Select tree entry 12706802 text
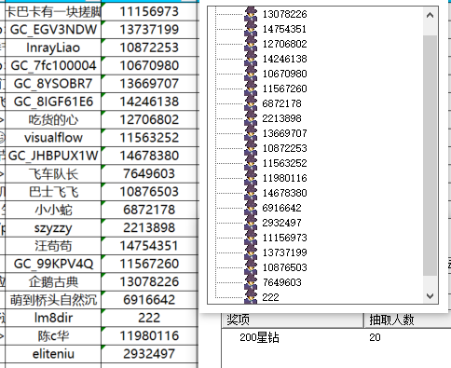 point(284,44)
